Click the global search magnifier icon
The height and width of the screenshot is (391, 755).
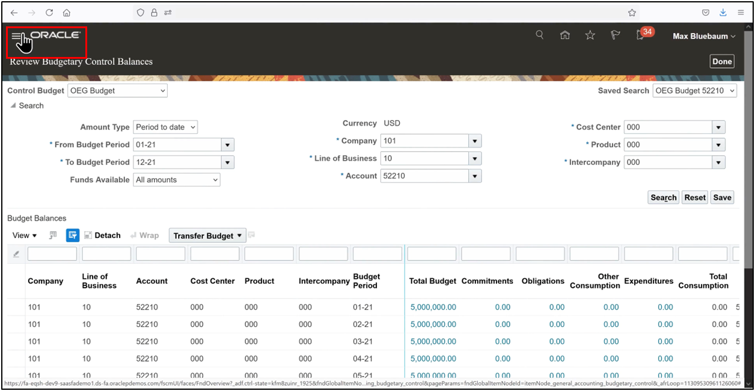tap(539, 35)
